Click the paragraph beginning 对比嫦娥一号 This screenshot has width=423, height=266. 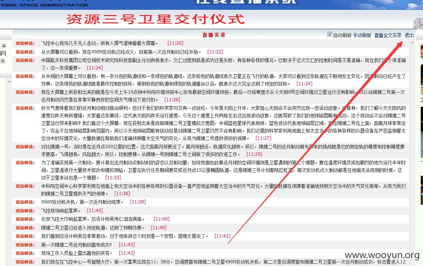[223, 150]
